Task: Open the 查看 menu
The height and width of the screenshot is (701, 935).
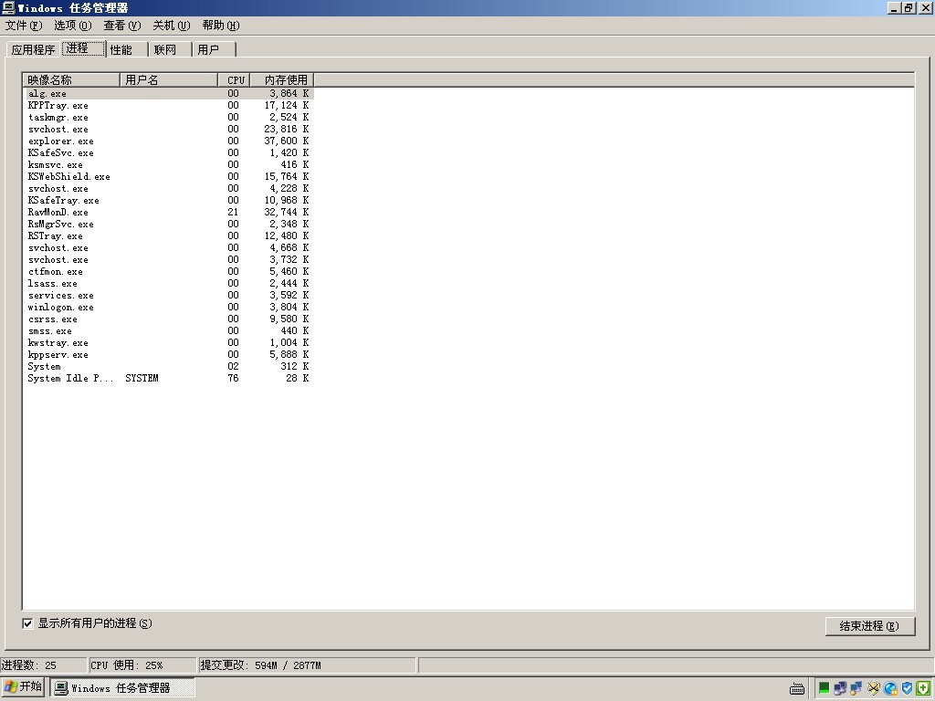Action: pyautogui.click(x=122, y=25)
